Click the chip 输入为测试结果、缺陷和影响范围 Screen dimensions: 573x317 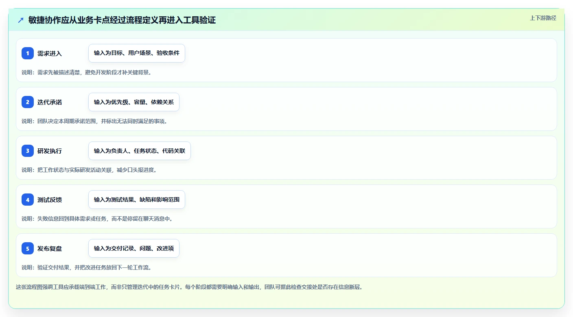(x=137, y=200)
